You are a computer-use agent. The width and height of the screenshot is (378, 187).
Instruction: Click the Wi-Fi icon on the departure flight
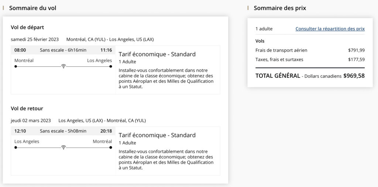(x=63, y=66)
